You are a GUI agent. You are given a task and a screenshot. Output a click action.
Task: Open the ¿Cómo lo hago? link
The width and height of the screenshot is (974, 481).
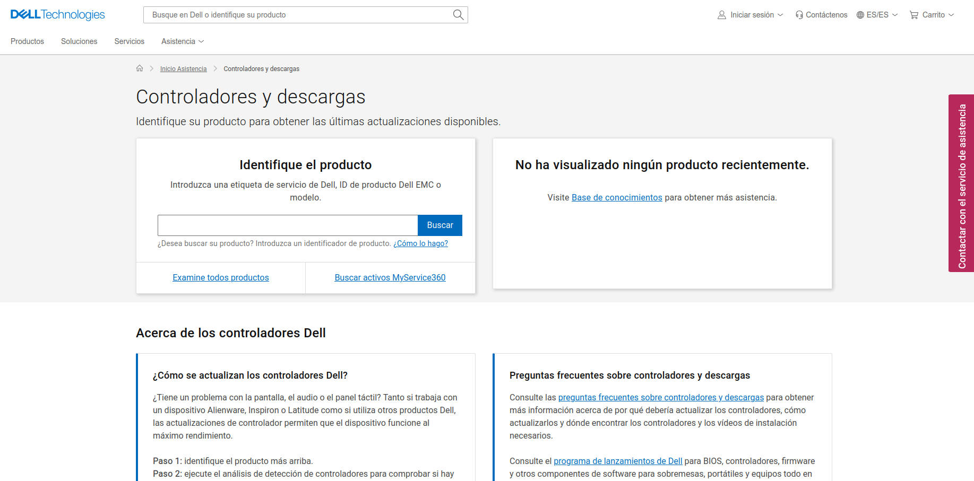click(x=420, y=243)
